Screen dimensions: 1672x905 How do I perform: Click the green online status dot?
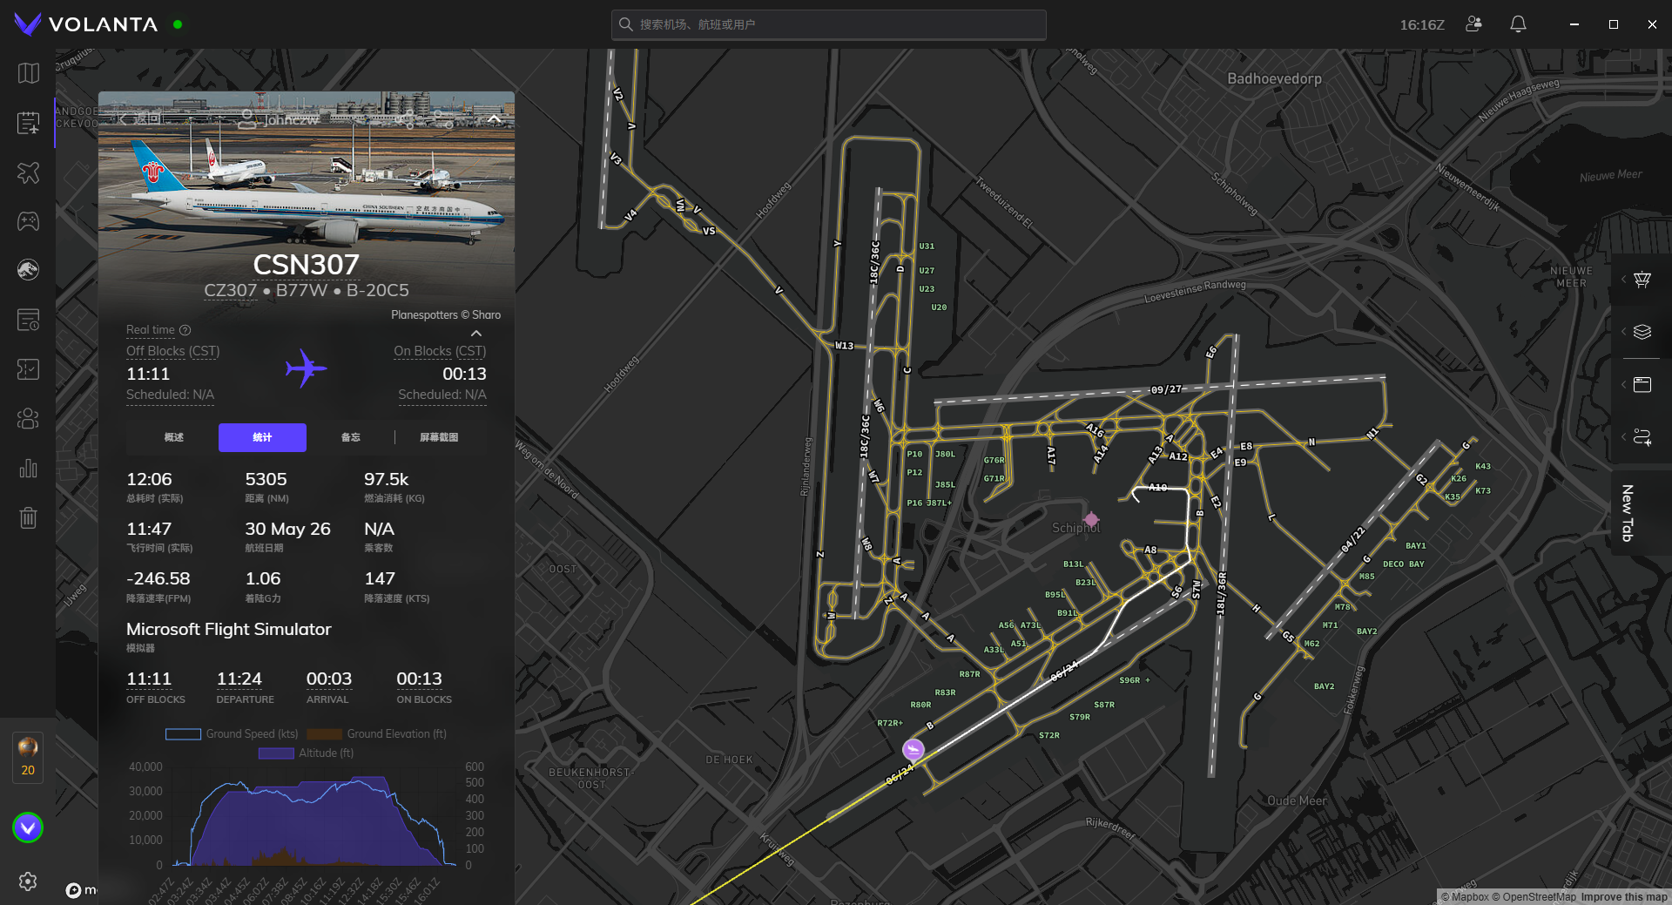(178, 24)
